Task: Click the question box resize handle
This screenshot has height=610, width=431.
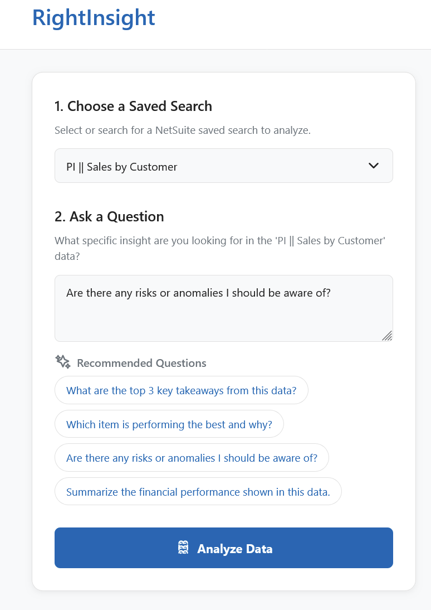Action: click(x=387, y=335)
